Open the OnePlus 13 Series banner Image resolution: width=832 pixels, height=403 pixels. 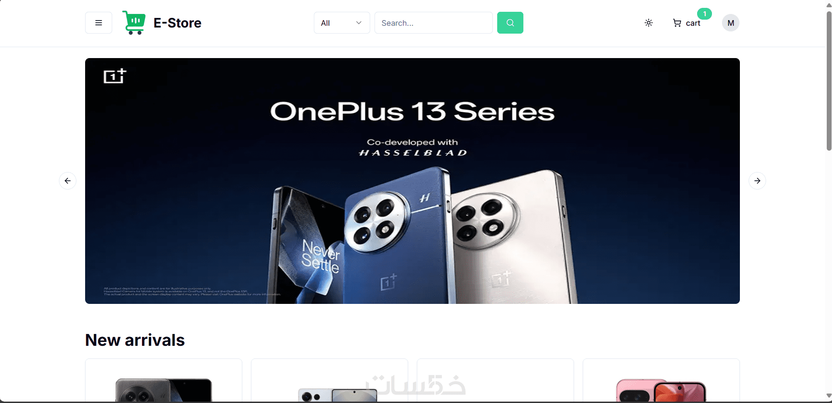click(x=413, y=181)
